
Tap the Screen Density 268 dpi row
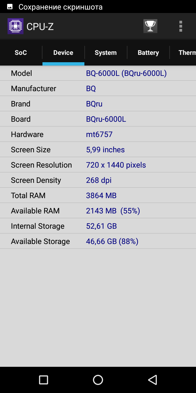(x=98, y=180)
